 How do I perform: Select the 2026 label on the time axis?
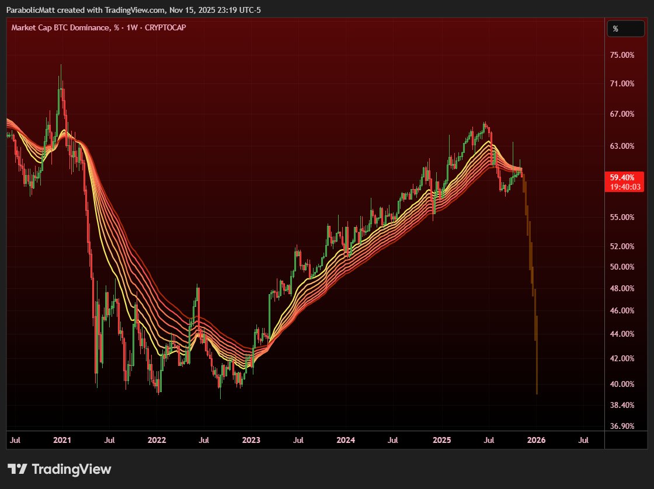click(535, 440)
